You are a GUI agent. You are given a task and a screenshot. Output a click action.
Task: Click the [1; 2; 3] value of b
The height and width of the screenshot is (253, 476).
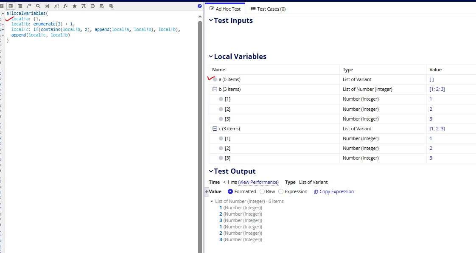tap(437, 89)
